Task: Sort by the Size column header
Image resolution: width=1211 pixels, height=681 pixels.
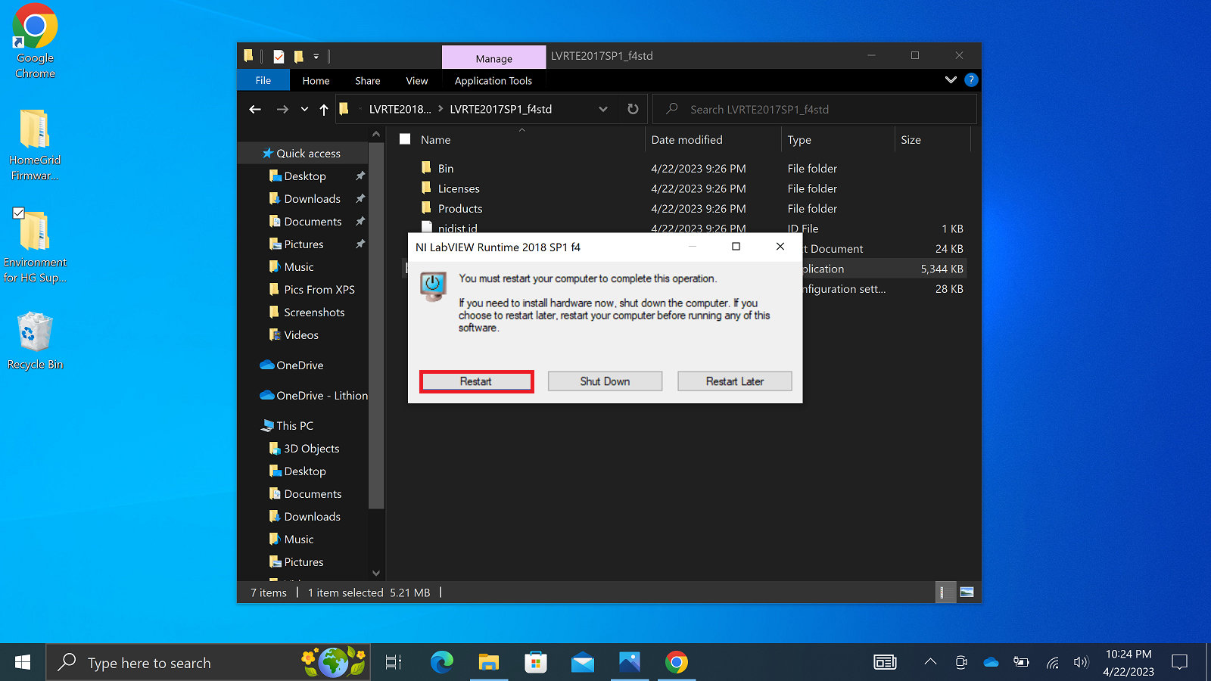Action: point(911,139)
